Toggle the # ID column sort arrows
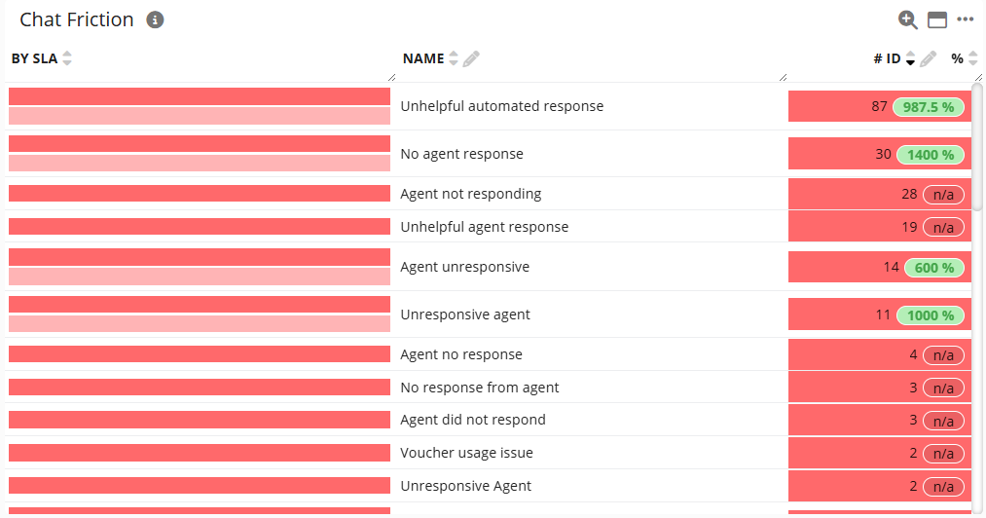This screenshot has height=518, width=986. click(910, 59)
